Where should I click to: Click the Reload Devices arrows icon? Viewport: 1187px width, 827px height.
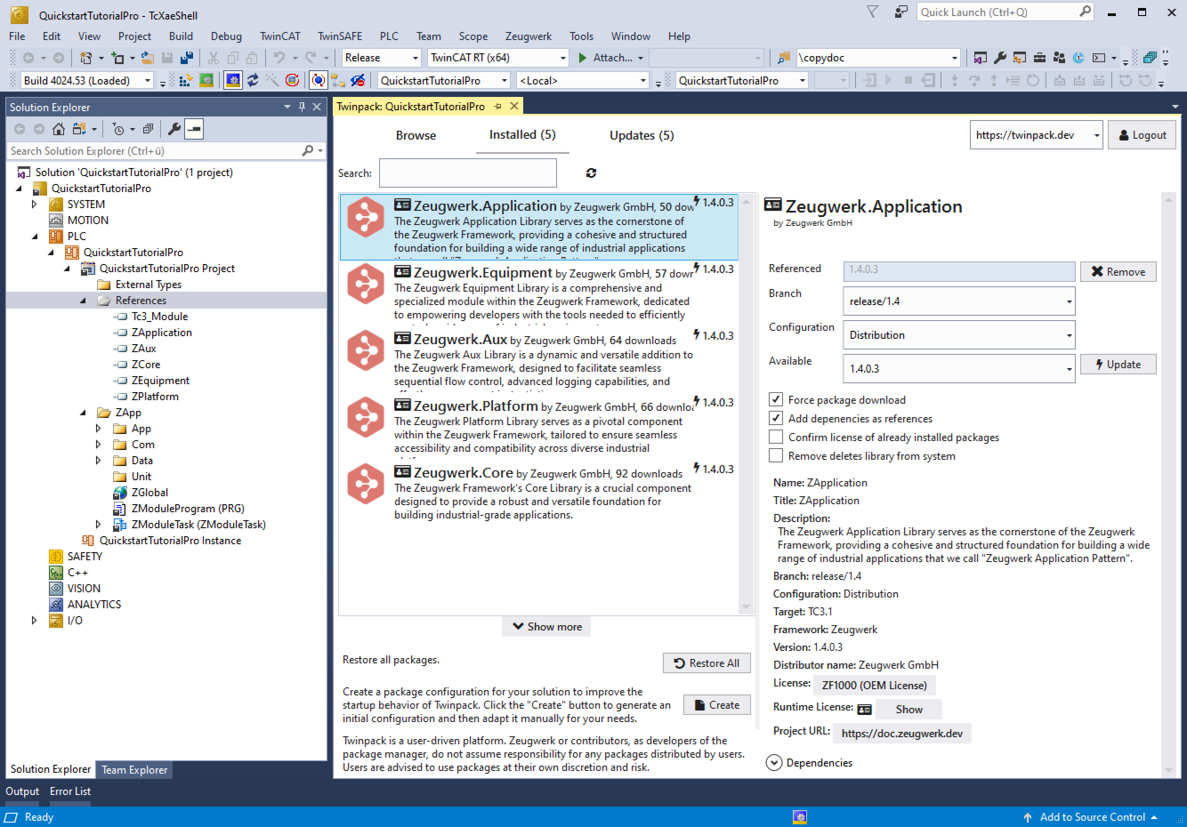point(253,80)
